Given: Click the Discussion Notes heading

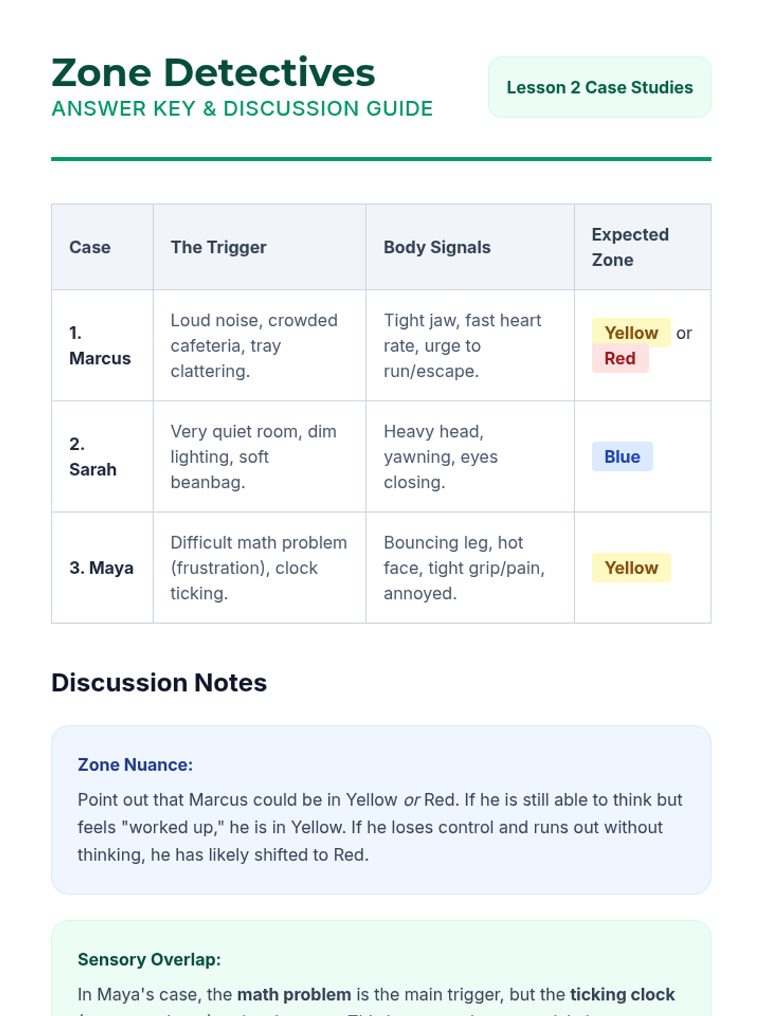Looking at the screenshot, I should [x=159, y=683].
